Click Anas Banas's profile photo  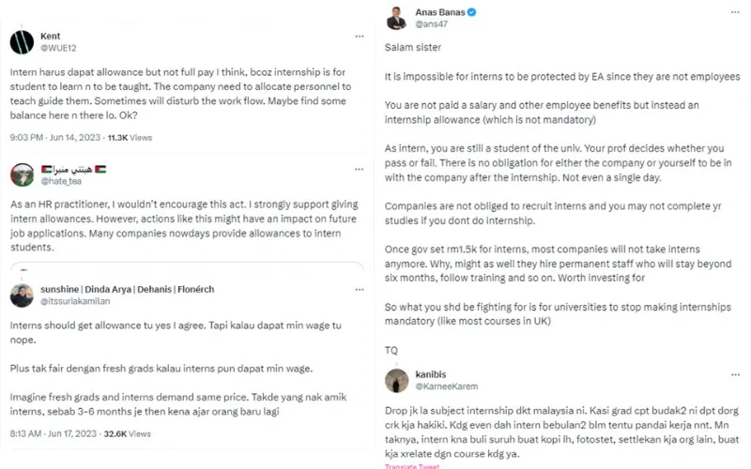tap(397, 18)
